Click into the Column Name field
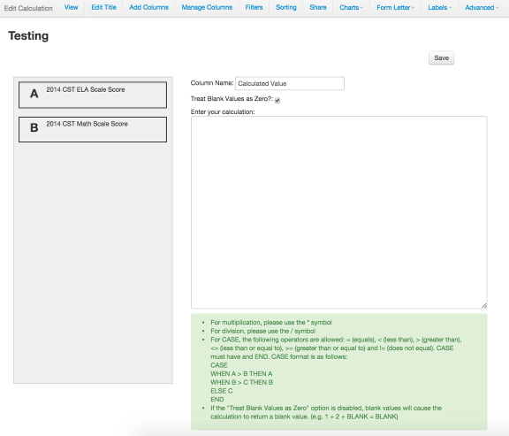Image resolution: width=509 pixels, height=436 pixels. (x=290, y=83)
